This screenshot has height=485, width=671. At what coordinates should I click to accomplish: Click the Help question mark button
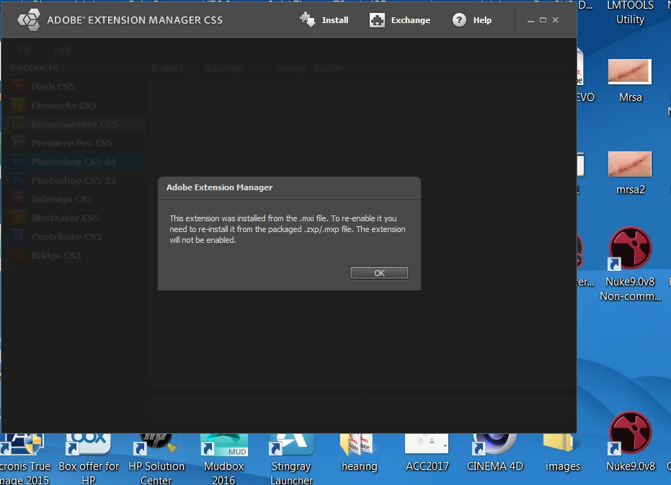(x=472, y=20)
